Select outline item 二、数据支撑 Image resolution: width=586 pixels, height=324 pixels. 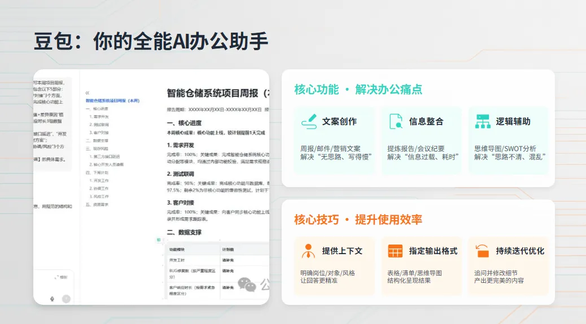(x=97, y=140)
